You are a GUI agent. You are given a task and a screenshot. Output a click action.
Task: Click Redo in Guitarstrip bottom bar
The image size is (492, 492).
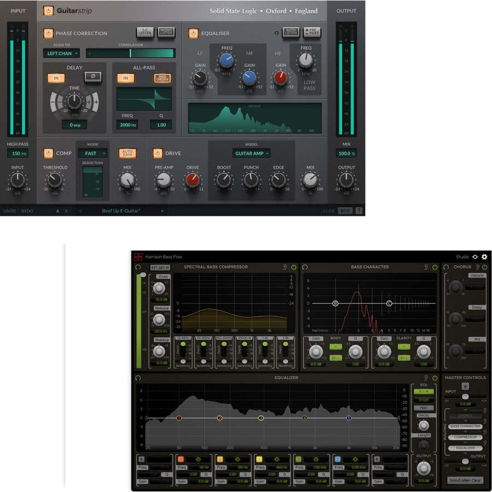point(27,211)
